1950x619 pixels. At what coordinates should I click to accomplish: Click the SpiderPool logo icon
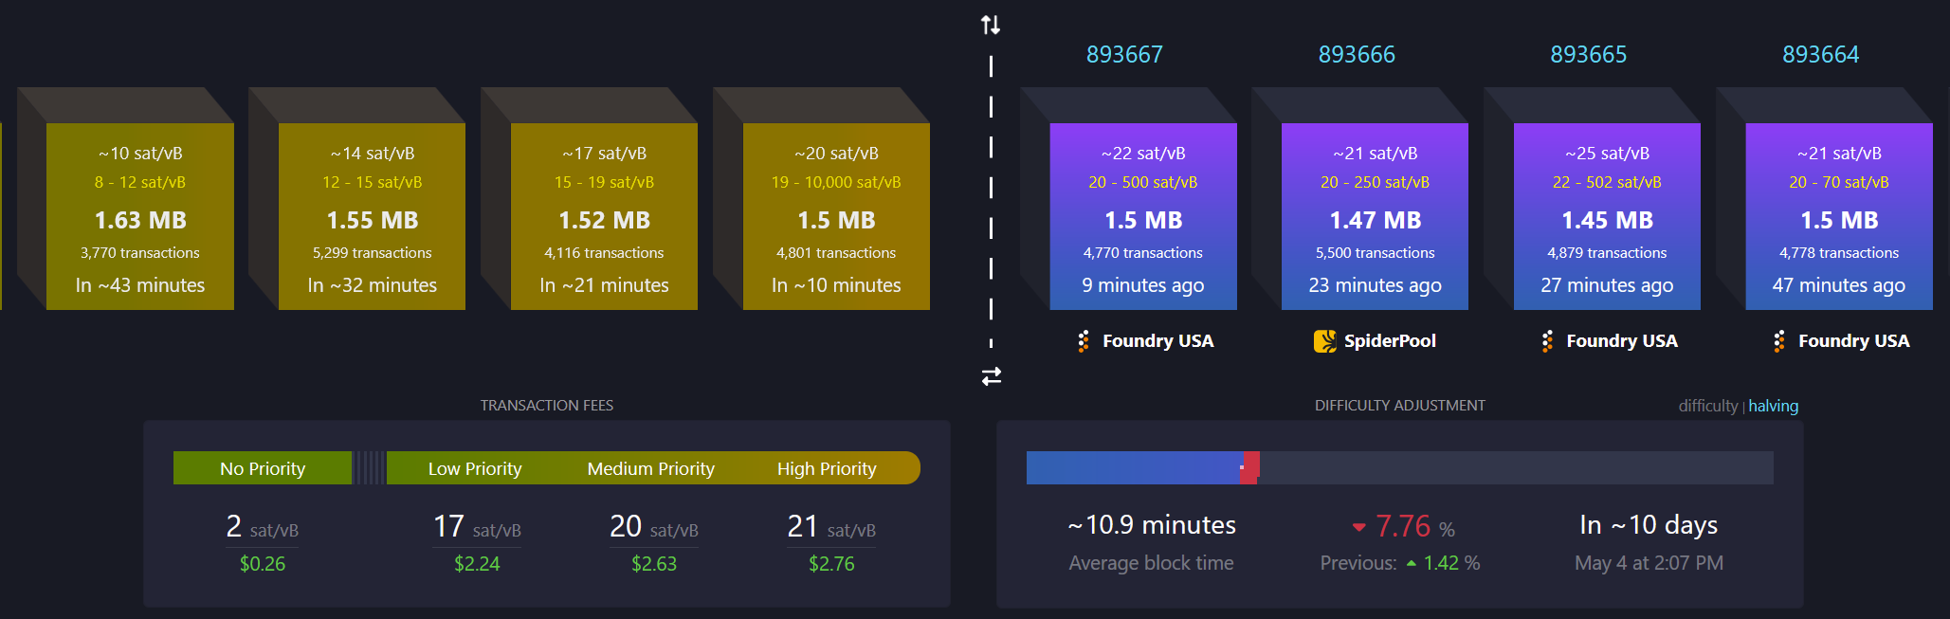tap(1324, 341)
